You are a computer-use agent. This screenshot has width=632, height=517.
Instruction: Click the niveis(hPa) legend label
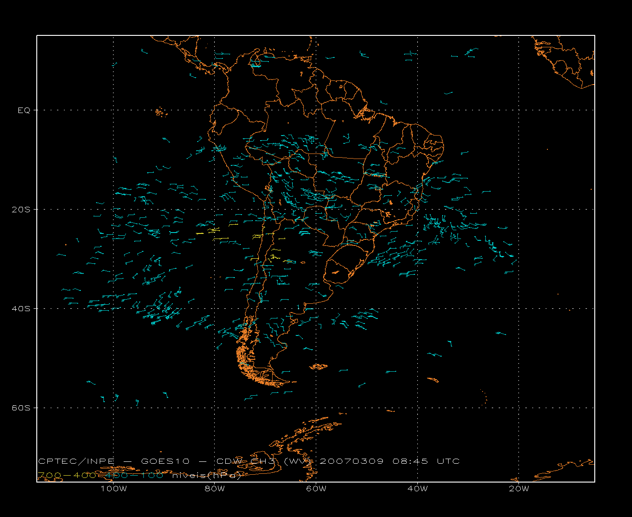tap(206, 476)
